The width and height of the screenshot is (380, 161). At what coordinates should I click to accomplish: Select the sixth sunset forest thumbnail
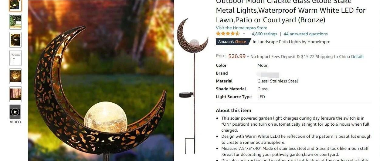tap(15, 94)
